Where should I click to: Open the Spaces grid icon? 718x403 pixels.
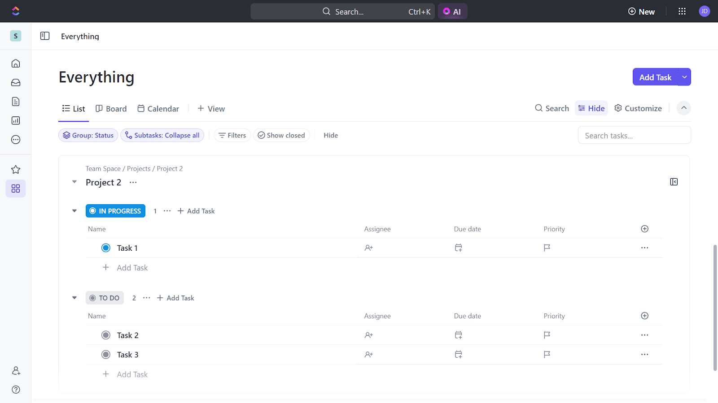point(15,189)
